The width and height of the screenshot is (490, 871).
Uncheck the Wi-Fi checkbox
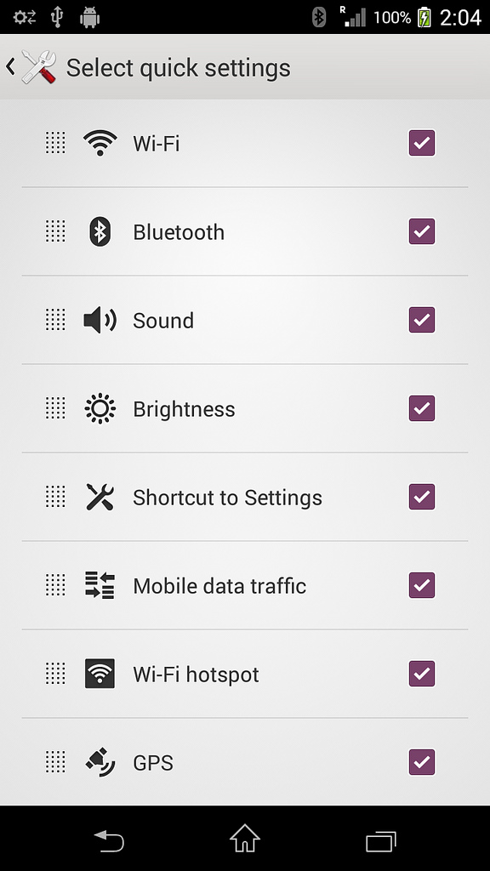pos(422,143)
